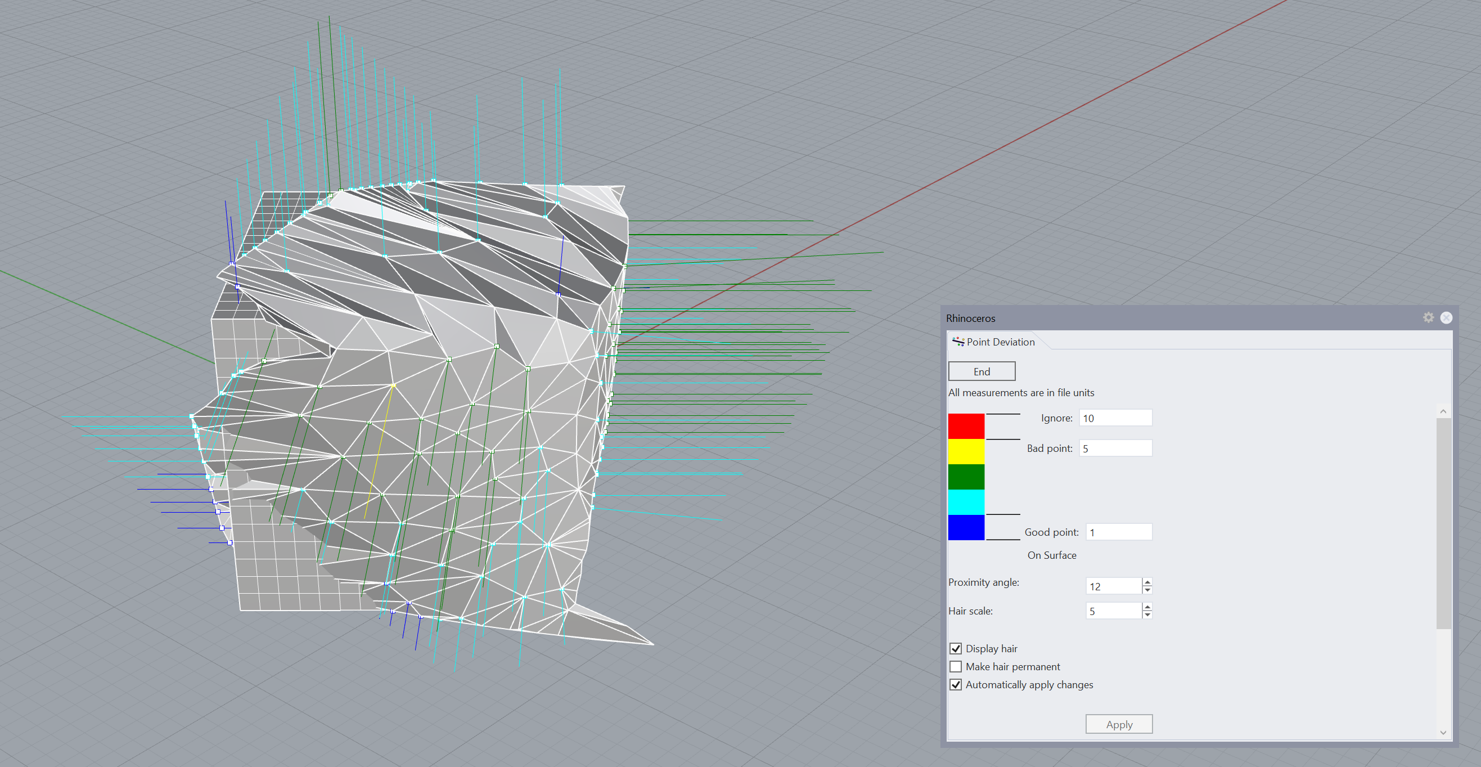Click the On Surface label
This screenshot has width=1481, height=767.
point(1051,555)
